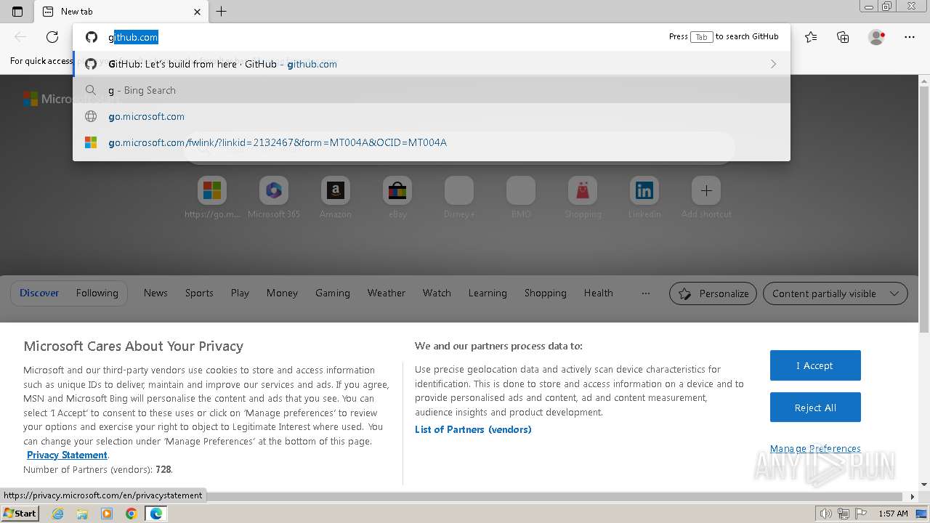Open a new tab with plus icon
Screen dimensions: 930x523
(222, 11)
